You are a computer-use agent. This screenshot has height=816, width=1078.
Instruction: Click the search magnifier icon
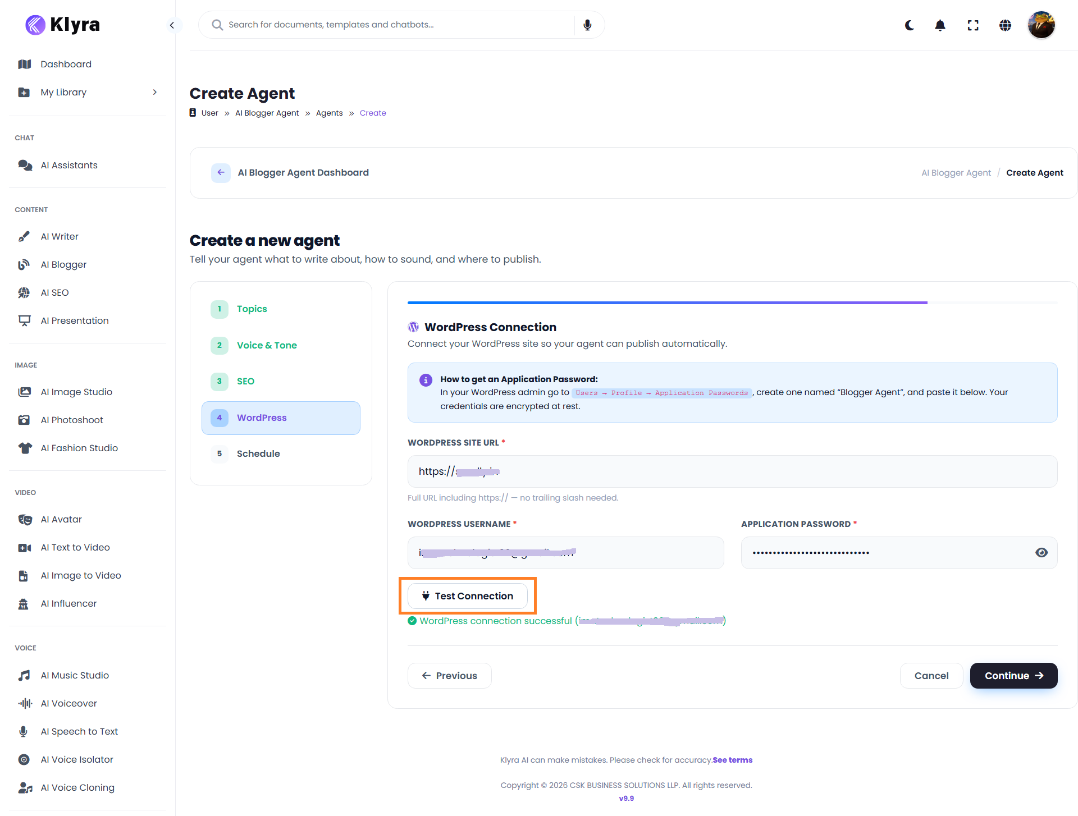click(217, 25)
